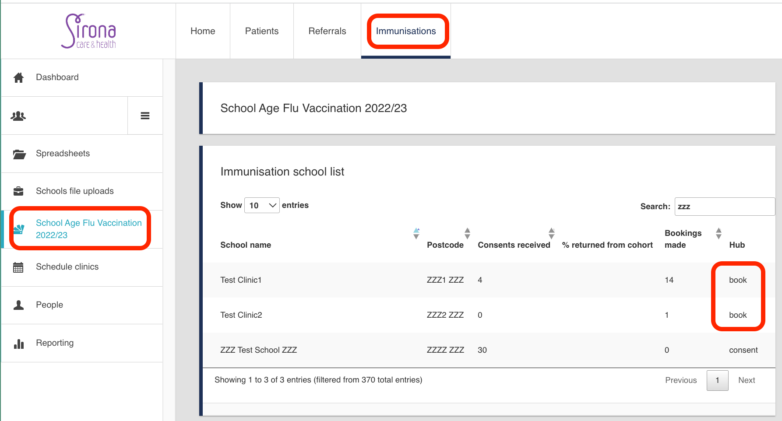Go to the Patients tab
Screen dimensions: 782x421
click(x=261, y=31)
